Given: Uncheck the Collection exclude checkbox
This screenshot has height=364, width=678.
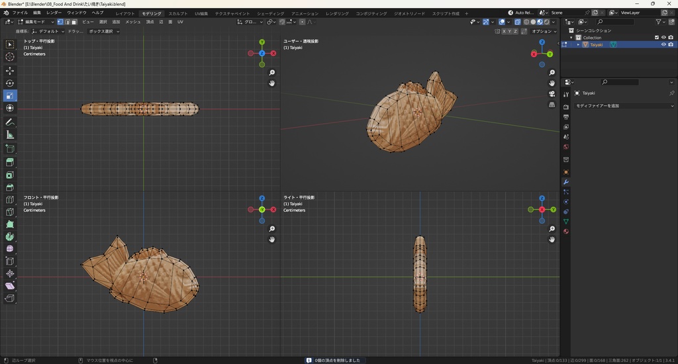Looking at the screenshot, I should coord(657,38).
